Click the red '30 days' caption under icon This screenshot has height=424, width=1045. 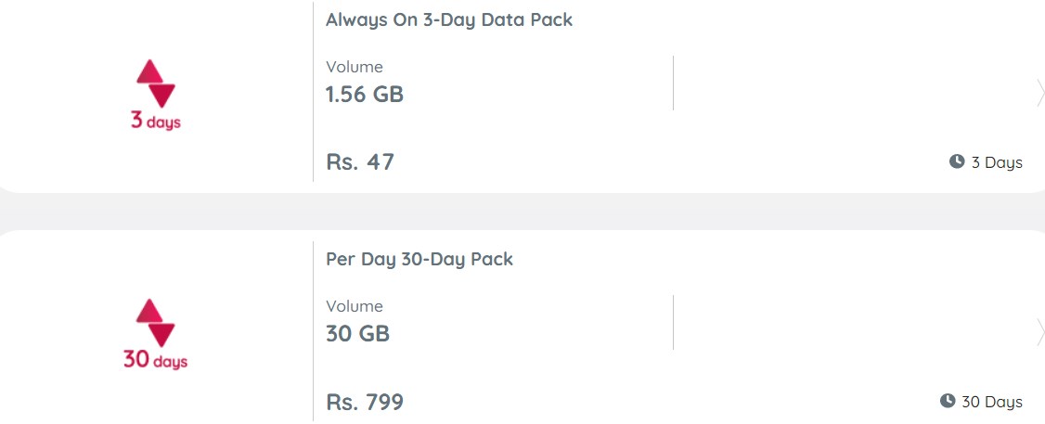155,361
